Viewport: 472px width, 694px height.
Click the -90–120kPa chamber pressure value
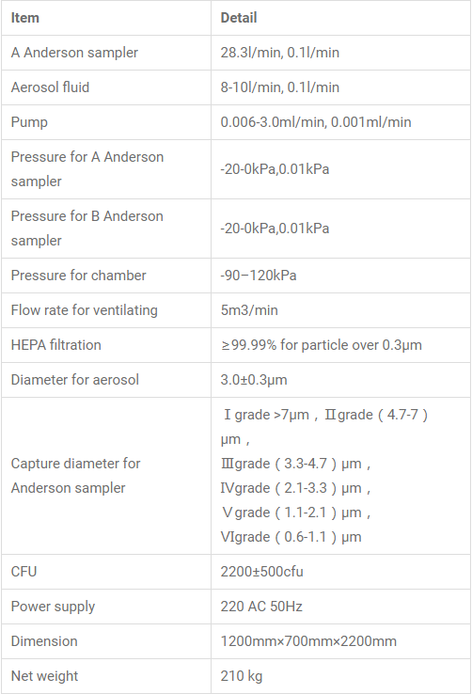pyautogui.click(x=259, y=276)
